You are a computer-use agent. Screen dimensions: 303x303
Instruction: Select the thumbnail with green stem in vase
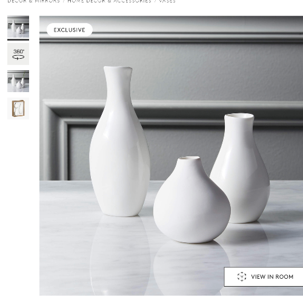pyautogui.click(x=18, y=81)
